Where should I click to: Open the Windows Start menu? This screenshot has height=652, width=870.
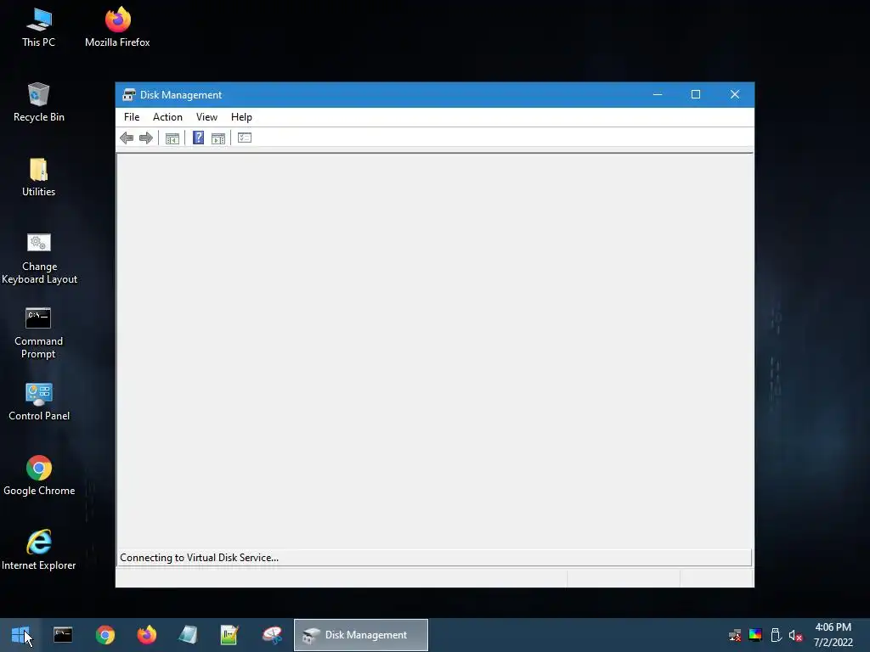[20, 635]
